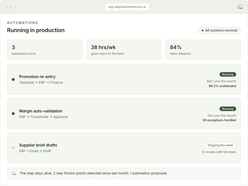
Task: Select the Running badge on Promotion re-entry
Action: click(228, 74)
